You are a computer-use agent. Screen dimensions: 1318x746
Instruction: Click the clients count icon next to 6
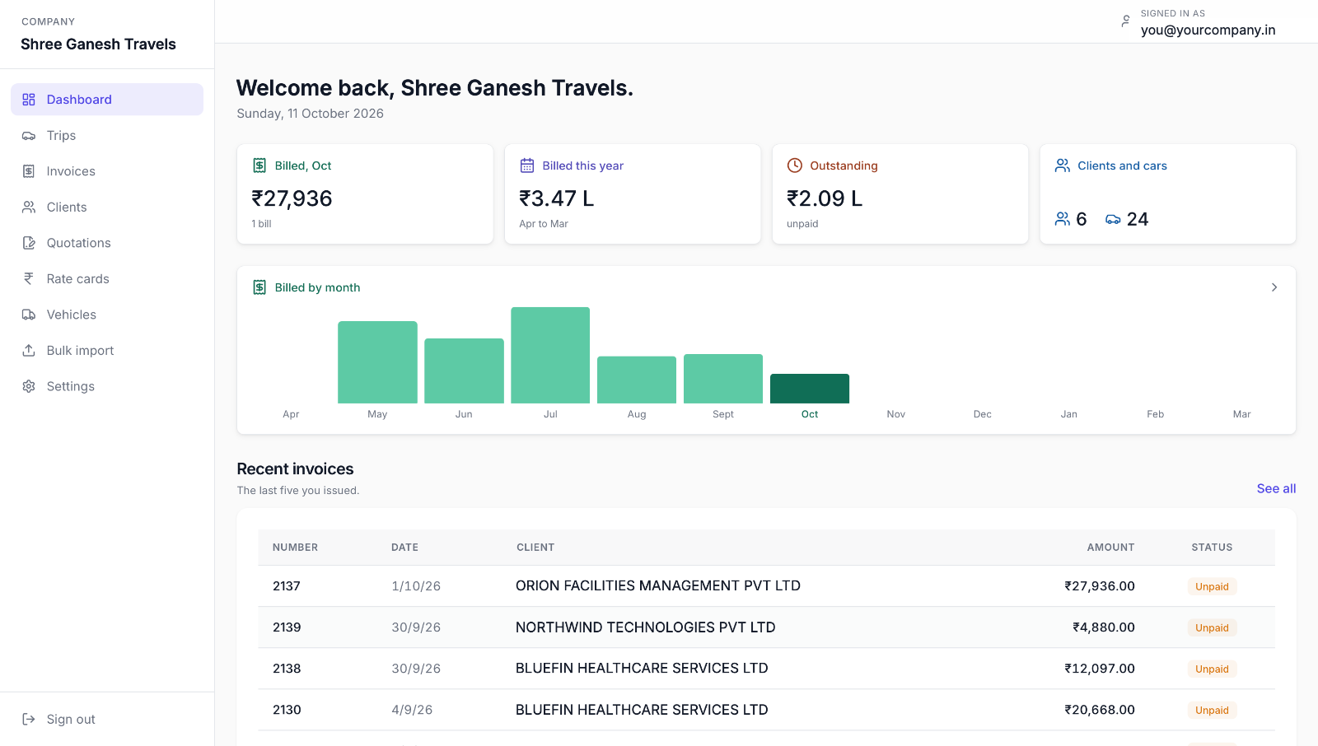point(1063,219)
